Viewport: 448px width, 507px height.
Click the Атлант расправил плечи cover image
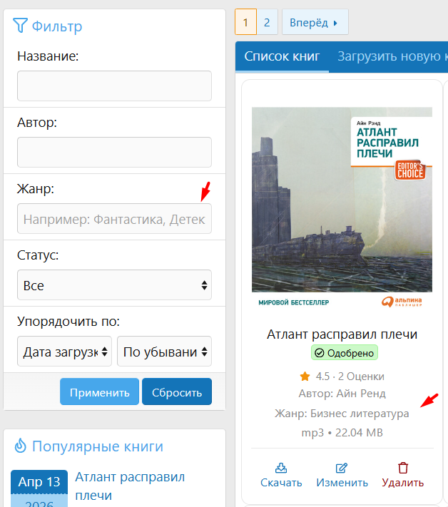tap(342, 208)
